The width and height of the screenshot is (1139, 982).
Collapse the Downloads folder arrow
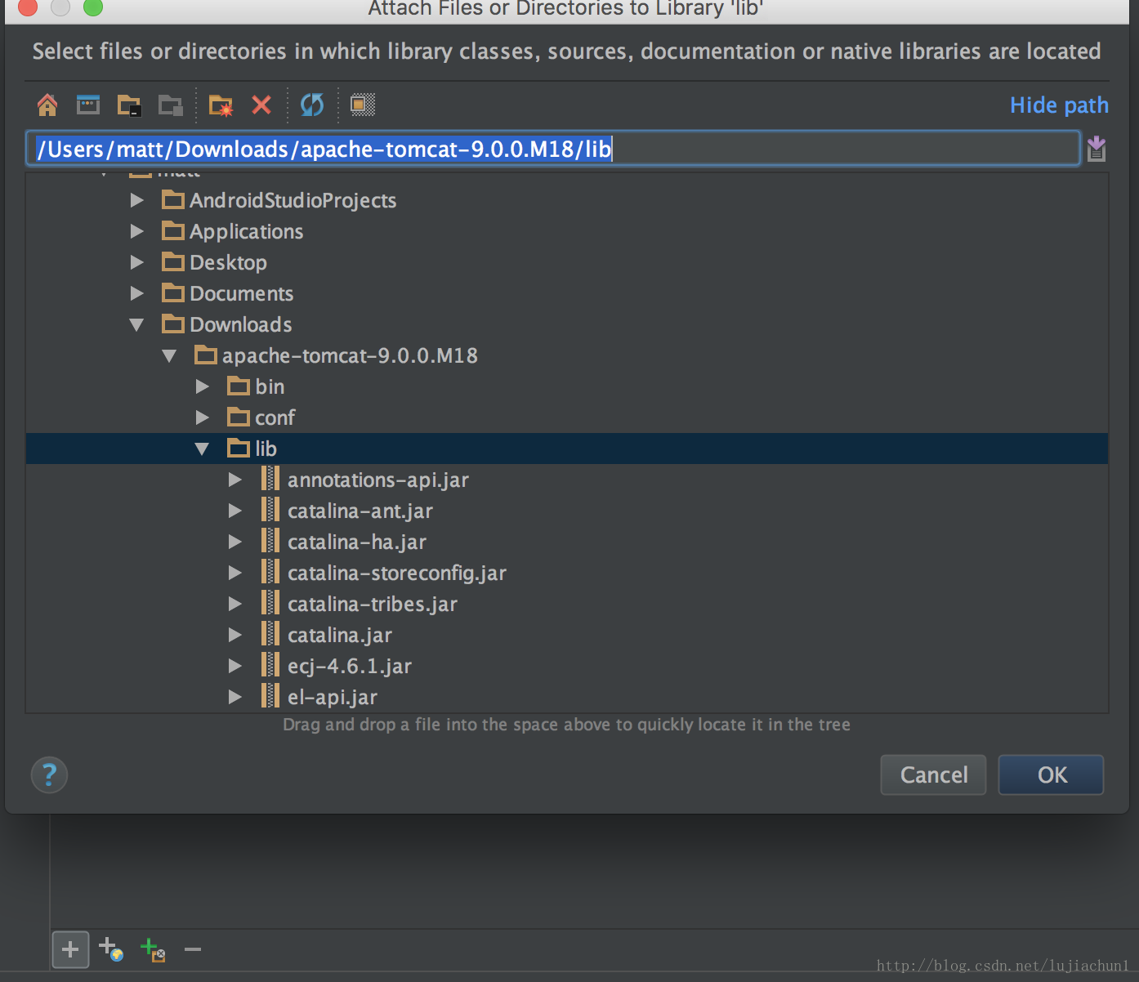137,324
